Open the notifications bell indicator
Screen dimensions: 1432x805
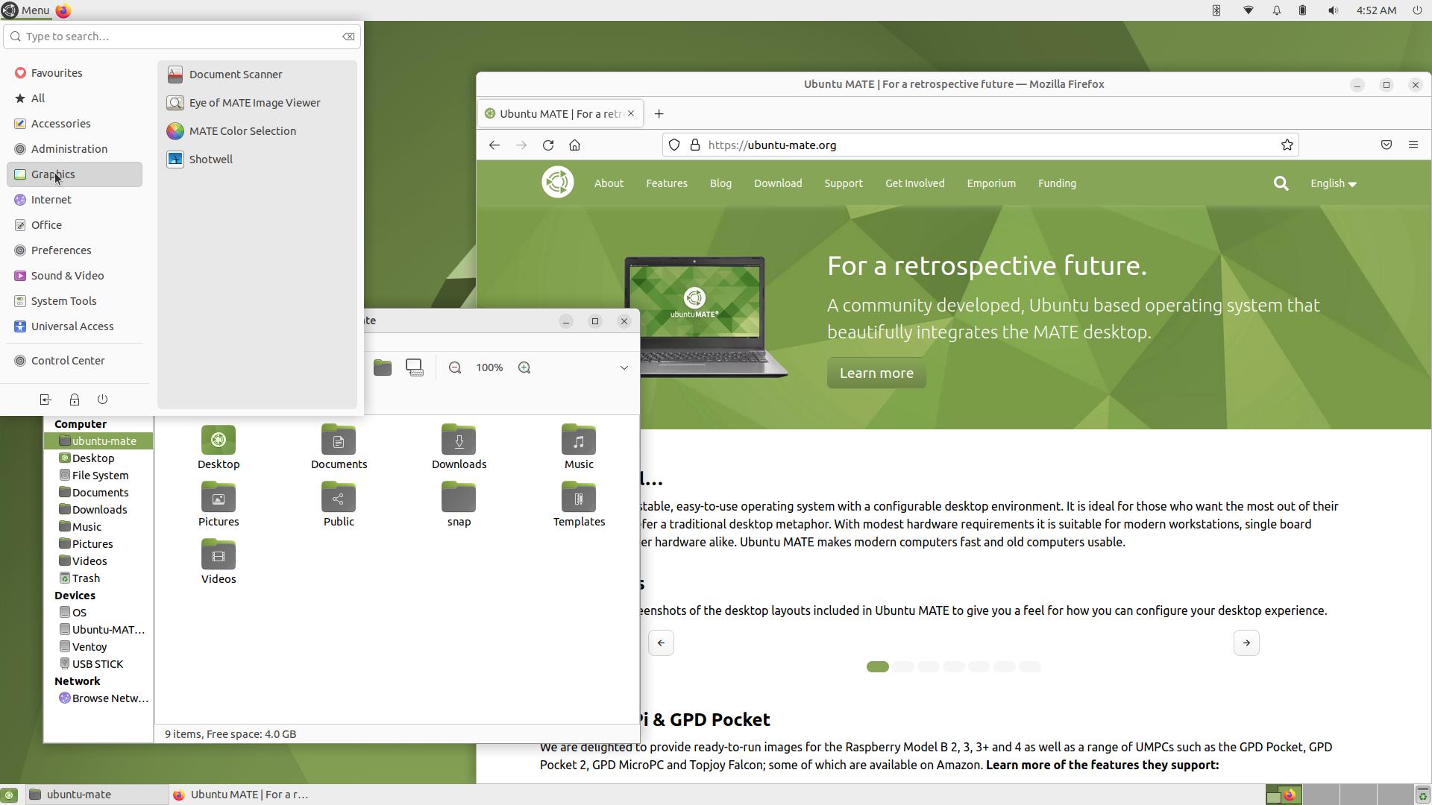(1277, 10)
